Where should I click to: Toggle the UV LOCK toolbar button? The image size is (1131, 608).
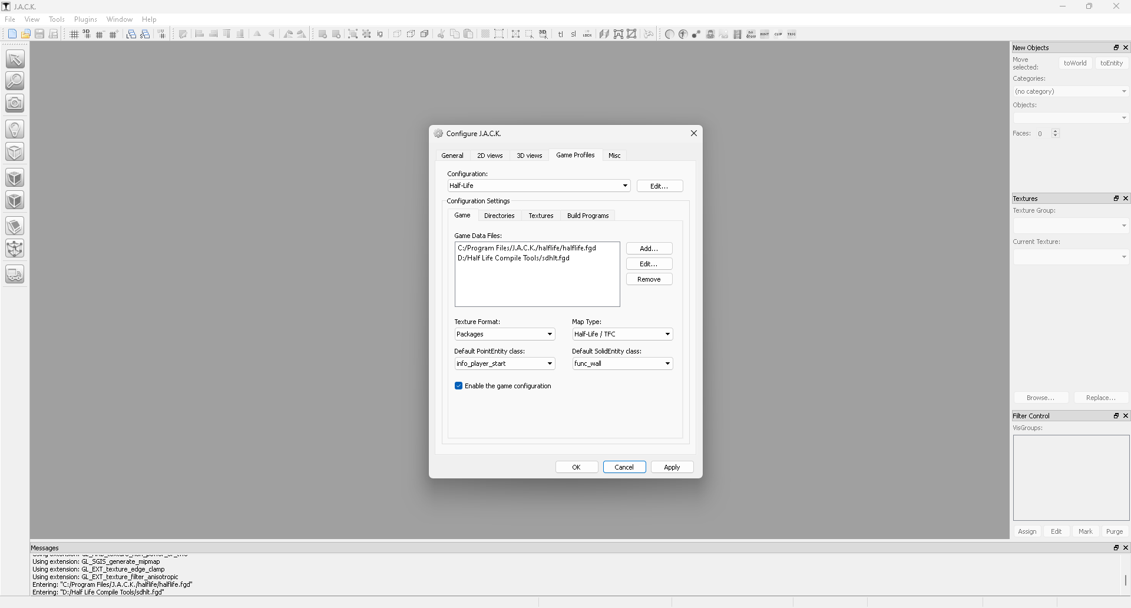(587, 34)
